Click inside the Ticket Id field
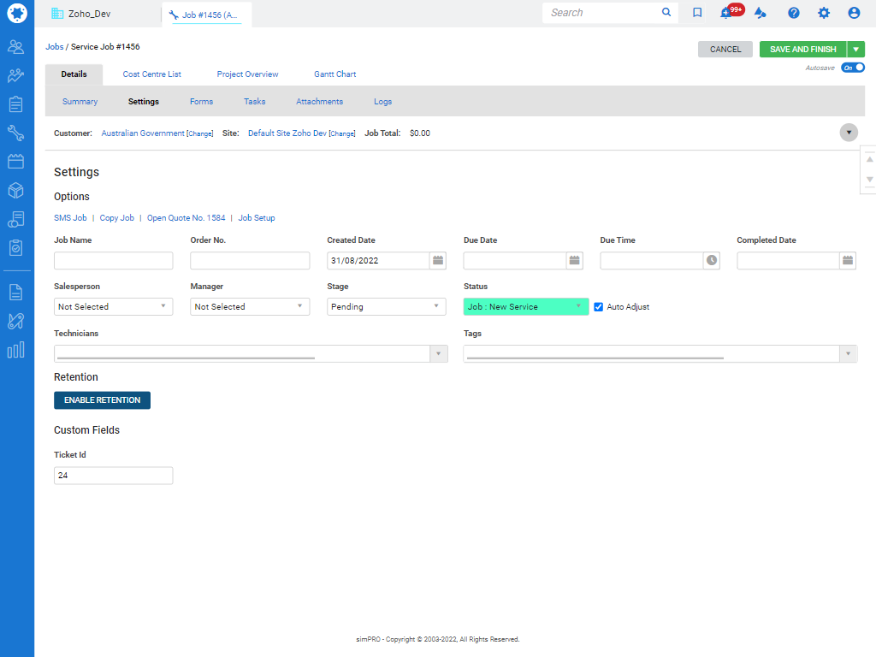The height and width of the screenshot is (657, 876). pos(113,475)
